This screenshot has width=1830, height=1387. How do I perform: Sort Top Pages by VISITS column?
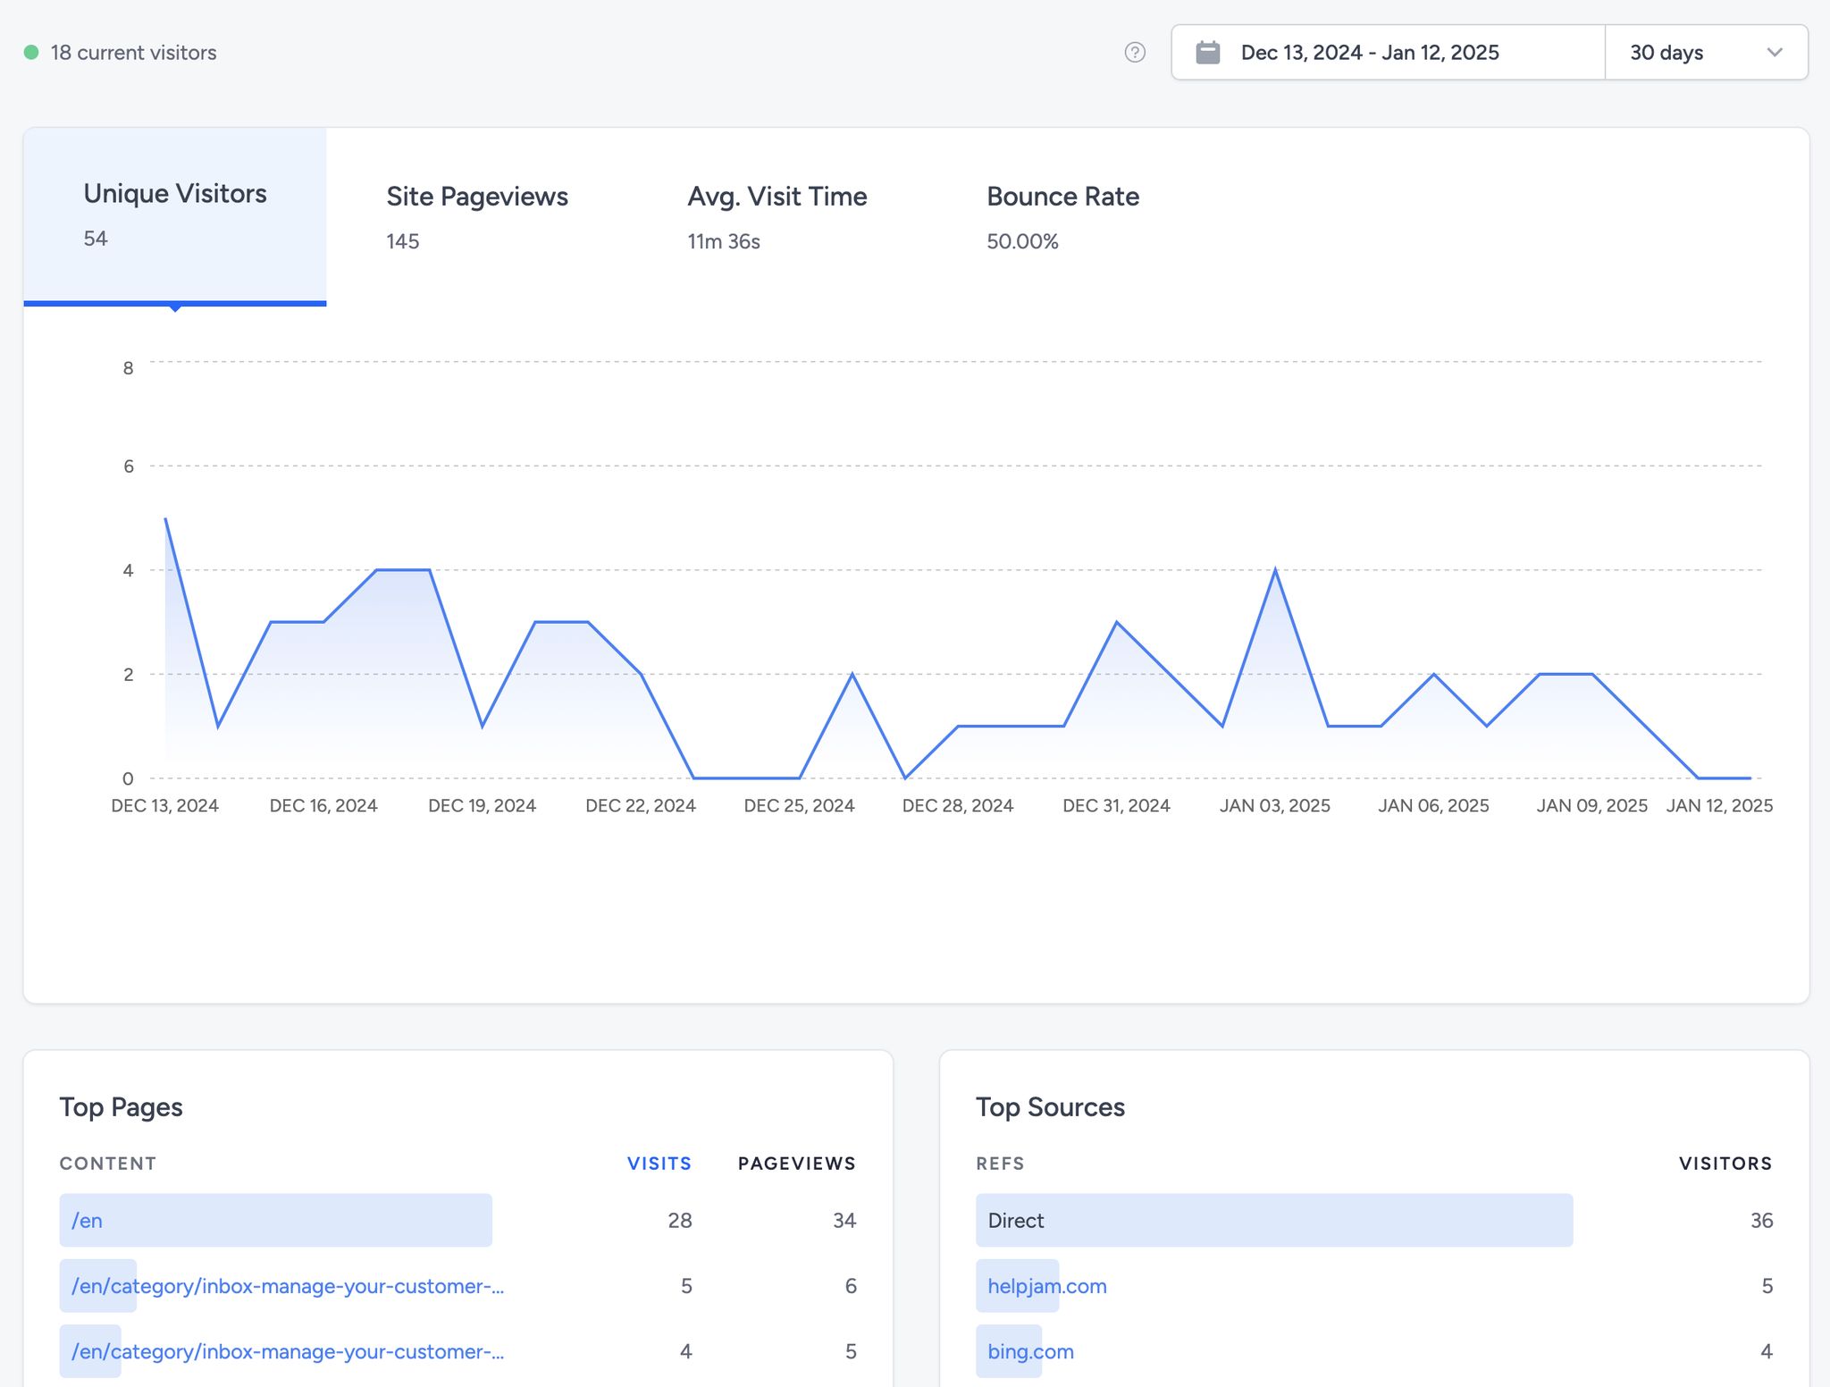(x=659, y=1164)
